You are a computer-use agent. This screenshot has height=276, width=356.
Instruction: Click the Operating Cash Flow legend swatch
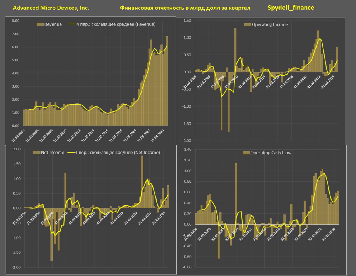pyautogui.click(x=246, y=153)
